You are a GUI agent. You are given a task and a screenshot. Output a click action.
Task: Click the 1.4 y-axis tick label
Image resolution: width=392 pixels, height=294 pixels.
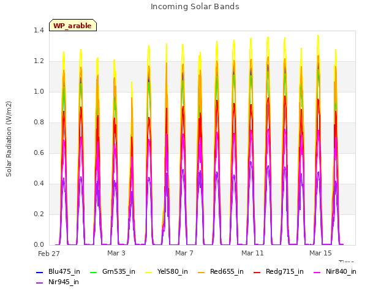39,31
